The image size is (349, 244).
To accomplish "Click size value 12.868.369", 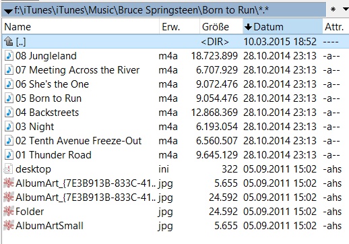I will coord(214,113).
